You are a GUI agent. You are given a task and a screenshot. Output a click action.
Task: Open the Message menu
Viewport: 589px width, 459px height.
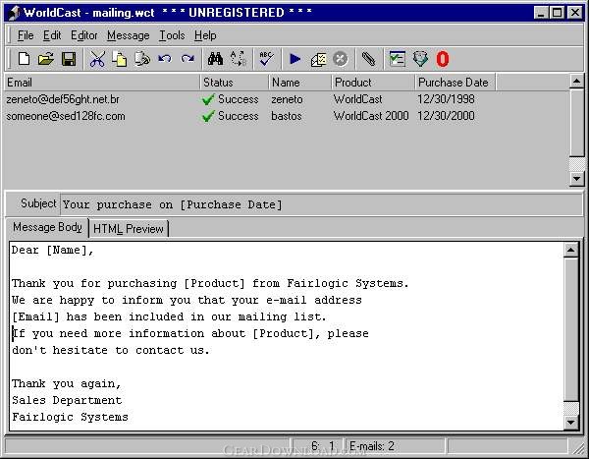(x=128, y=35)
